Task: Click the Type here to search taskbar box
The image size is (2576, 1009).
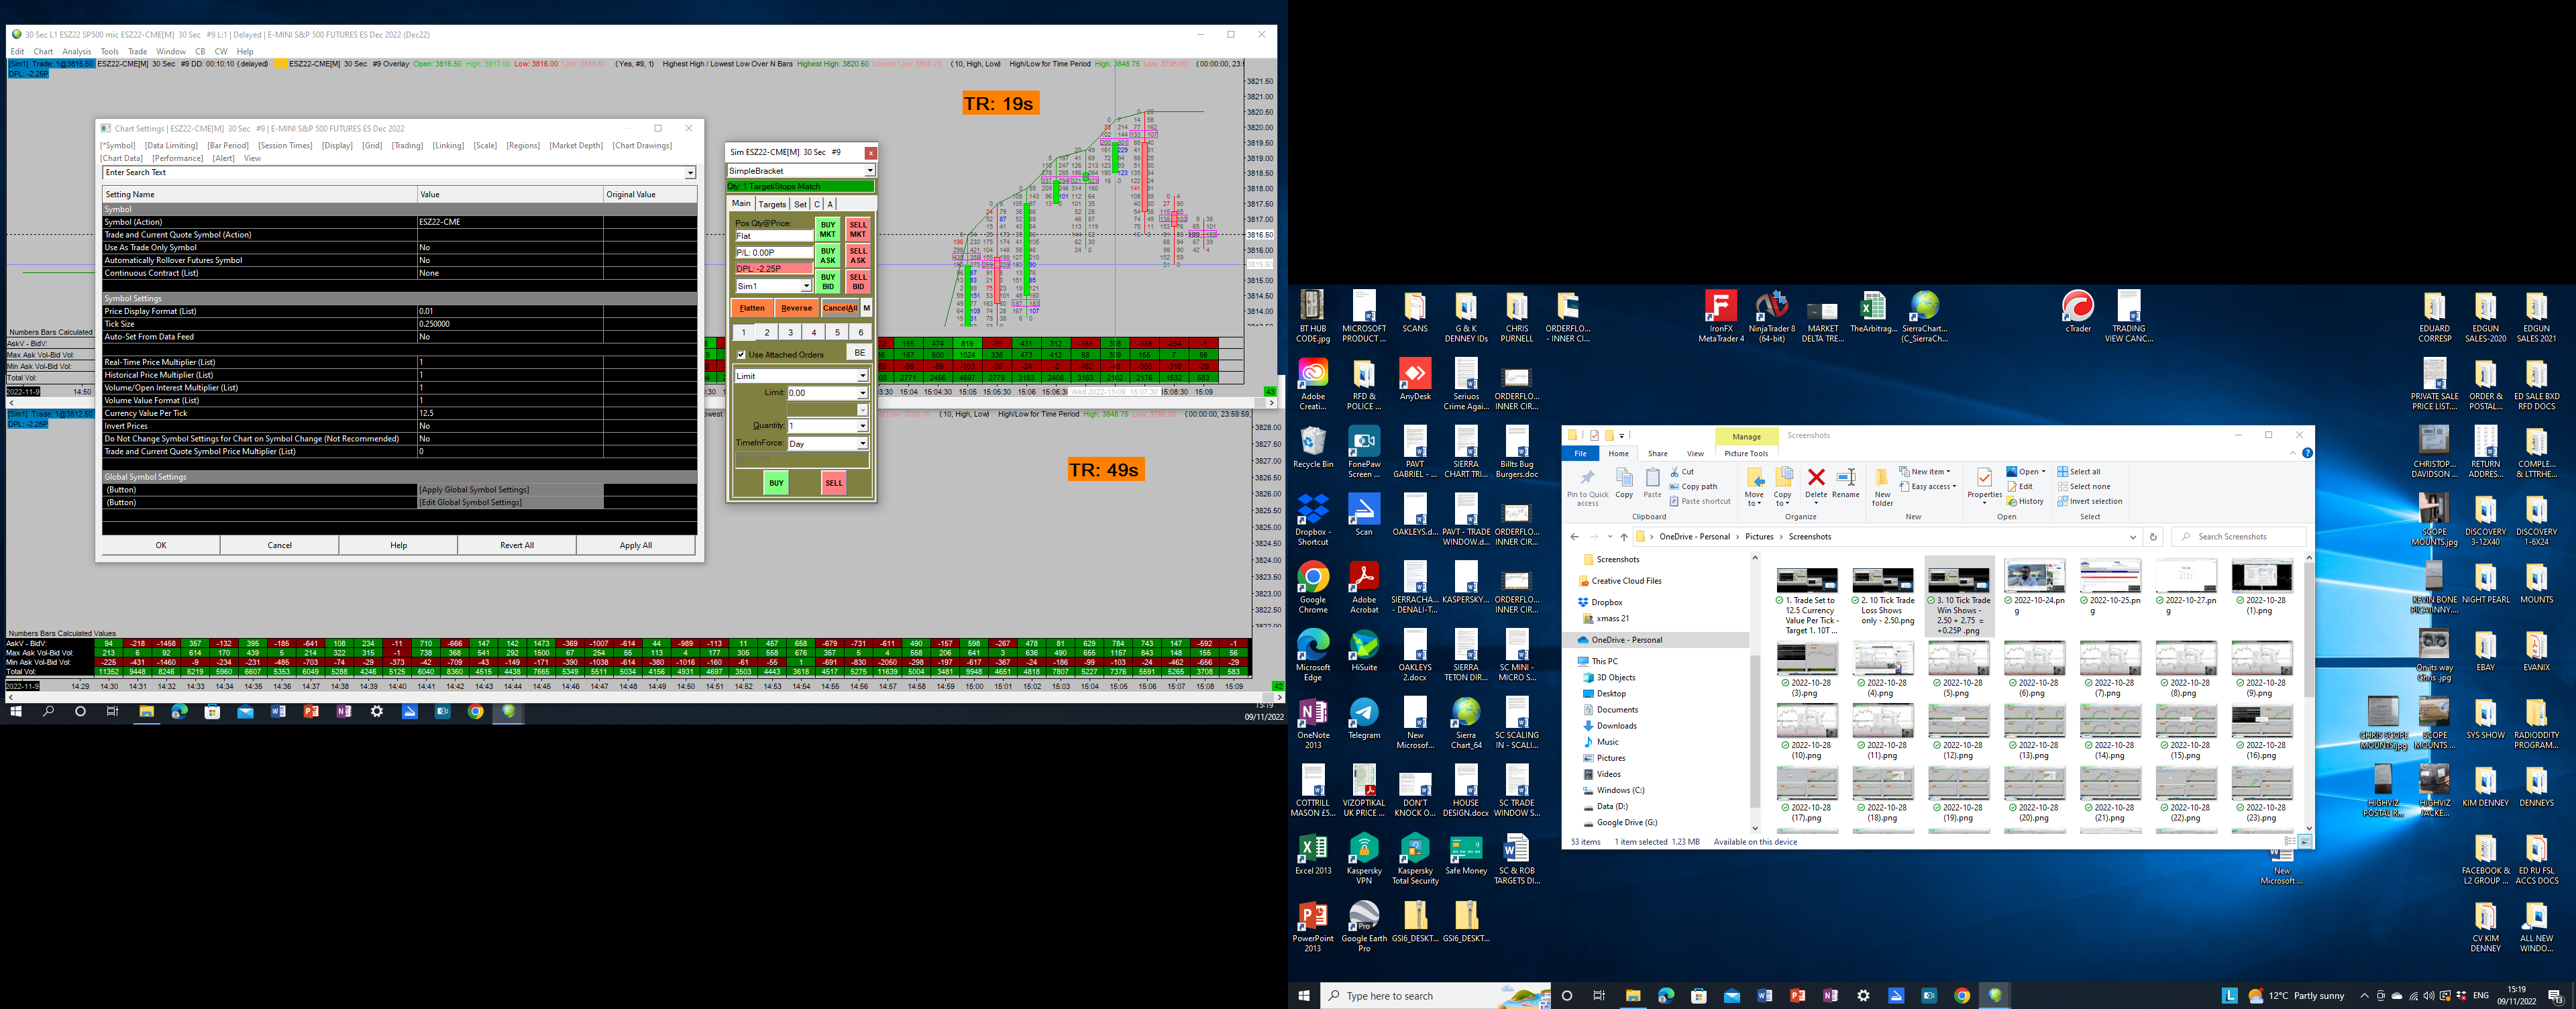Action: [1435, 996]
